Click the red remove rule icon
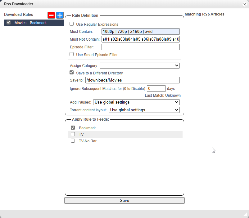Image resolution: width=249 pixels, height=218 pixels. coord(51,15)
